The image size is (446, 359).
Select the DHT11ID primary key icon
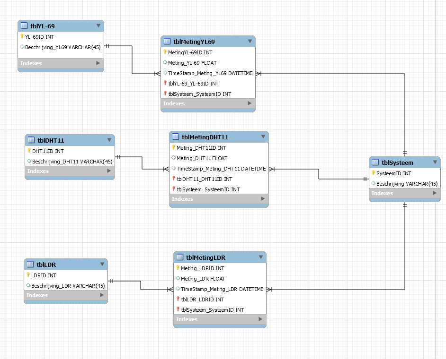tap(29, 151)
